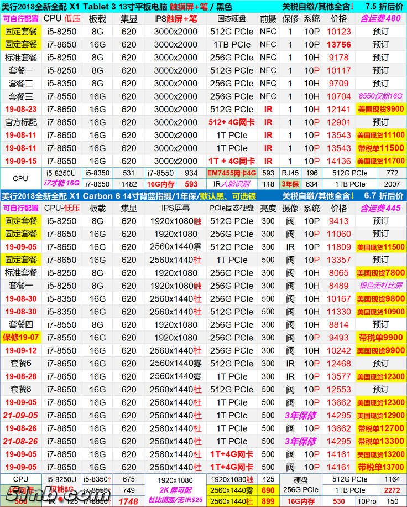Click the '美国现货11700' cell
The height and width of the screenshot is (507, 407).
pyautogui.click(x=380, y=161)
